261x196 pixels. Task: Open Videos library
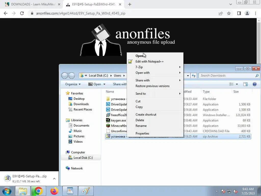78,141
